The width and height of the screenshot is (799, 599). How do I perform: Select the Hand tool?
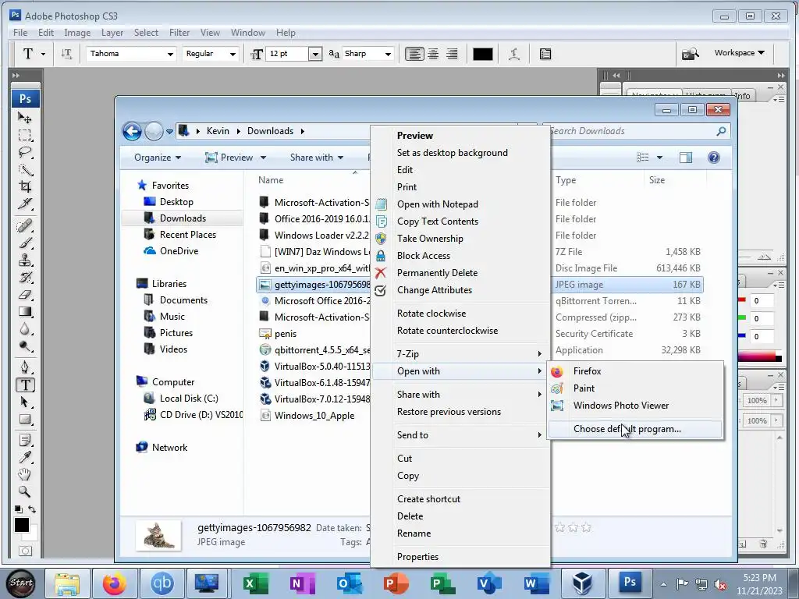pyautogui.click(x=25, y=474)
